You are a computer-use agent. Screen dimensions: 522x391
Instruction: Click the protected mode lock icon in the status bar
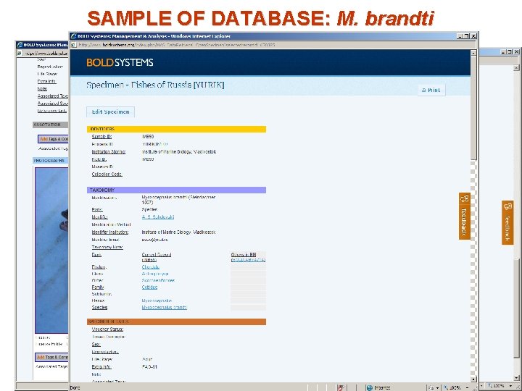pos(431,387)
